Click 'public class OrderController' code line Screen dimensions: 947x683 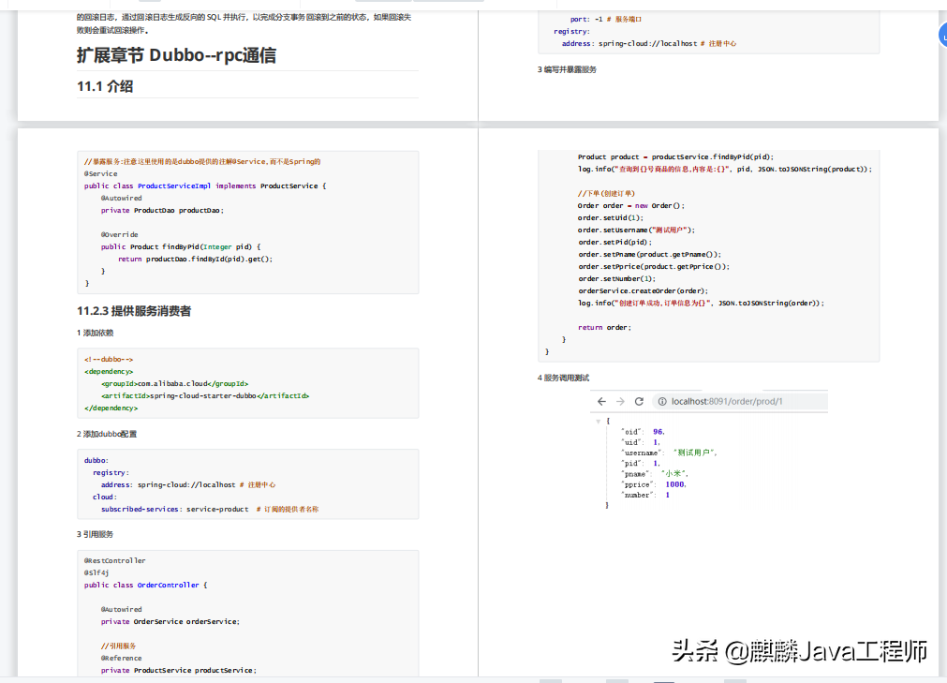click(145, 586)
